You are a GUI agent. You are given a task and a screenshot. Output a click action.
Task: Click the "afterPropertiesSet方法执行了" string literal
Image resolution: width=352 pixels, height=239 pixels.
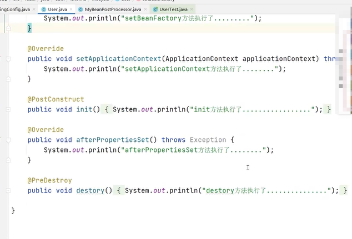pyautogui.click(x=194, y=150)
